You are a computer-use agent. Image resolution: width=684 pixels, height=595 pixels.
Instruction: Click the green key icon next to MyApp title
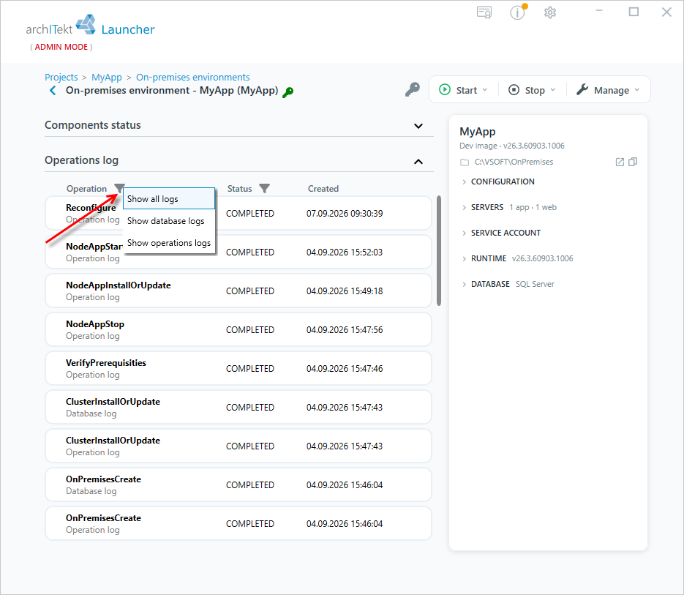pos(288,91)
